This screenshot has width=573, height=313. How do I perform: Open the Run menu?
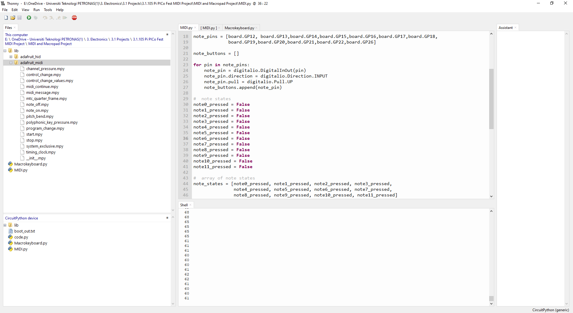point(36,10)
